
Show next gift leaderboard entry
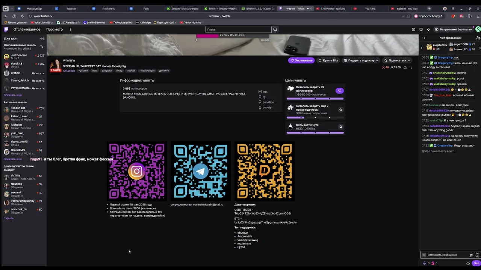(x=479, y=48)
